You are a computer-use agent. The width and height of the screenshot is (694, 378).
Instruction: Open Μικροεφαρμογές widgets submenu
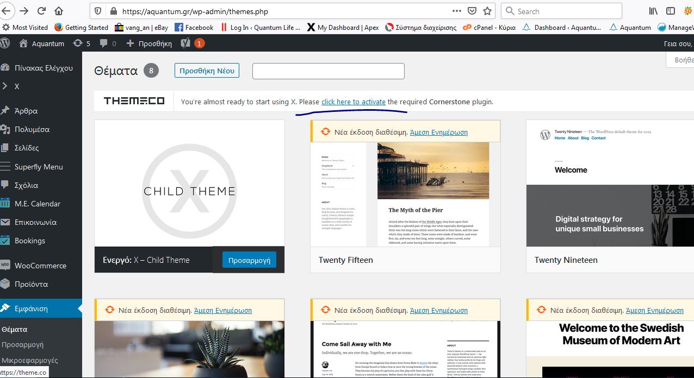click(x=30, y=360)
